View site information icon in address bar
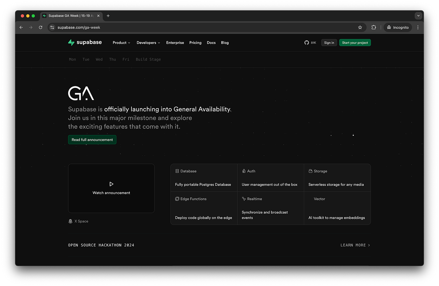 [52, 27]
